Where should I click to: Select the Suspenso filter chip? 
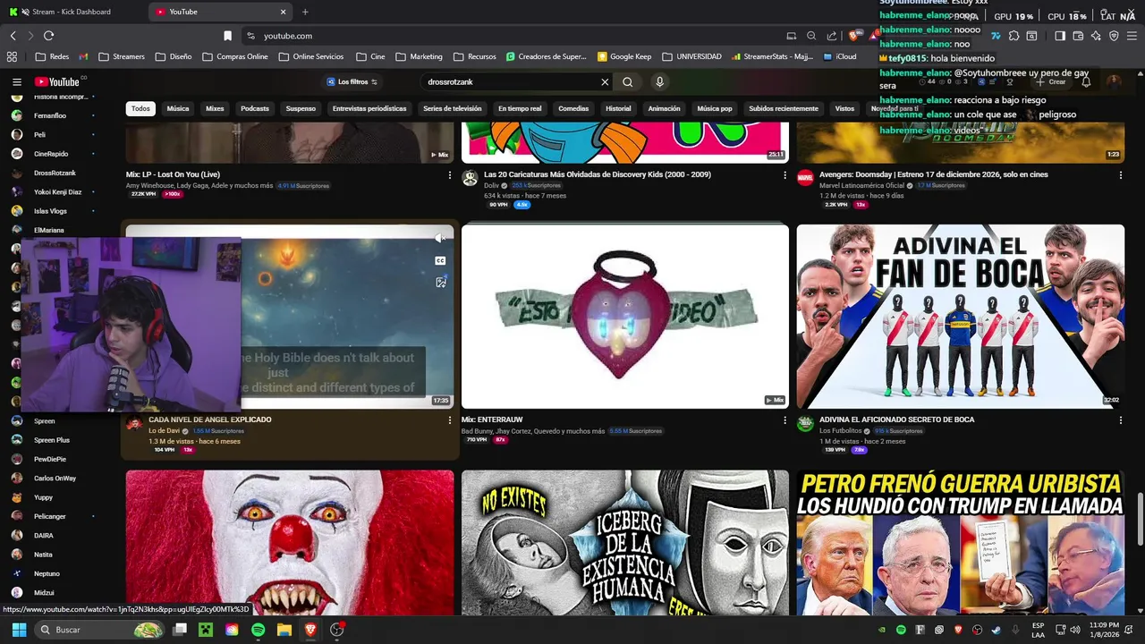tap(301, 108)
